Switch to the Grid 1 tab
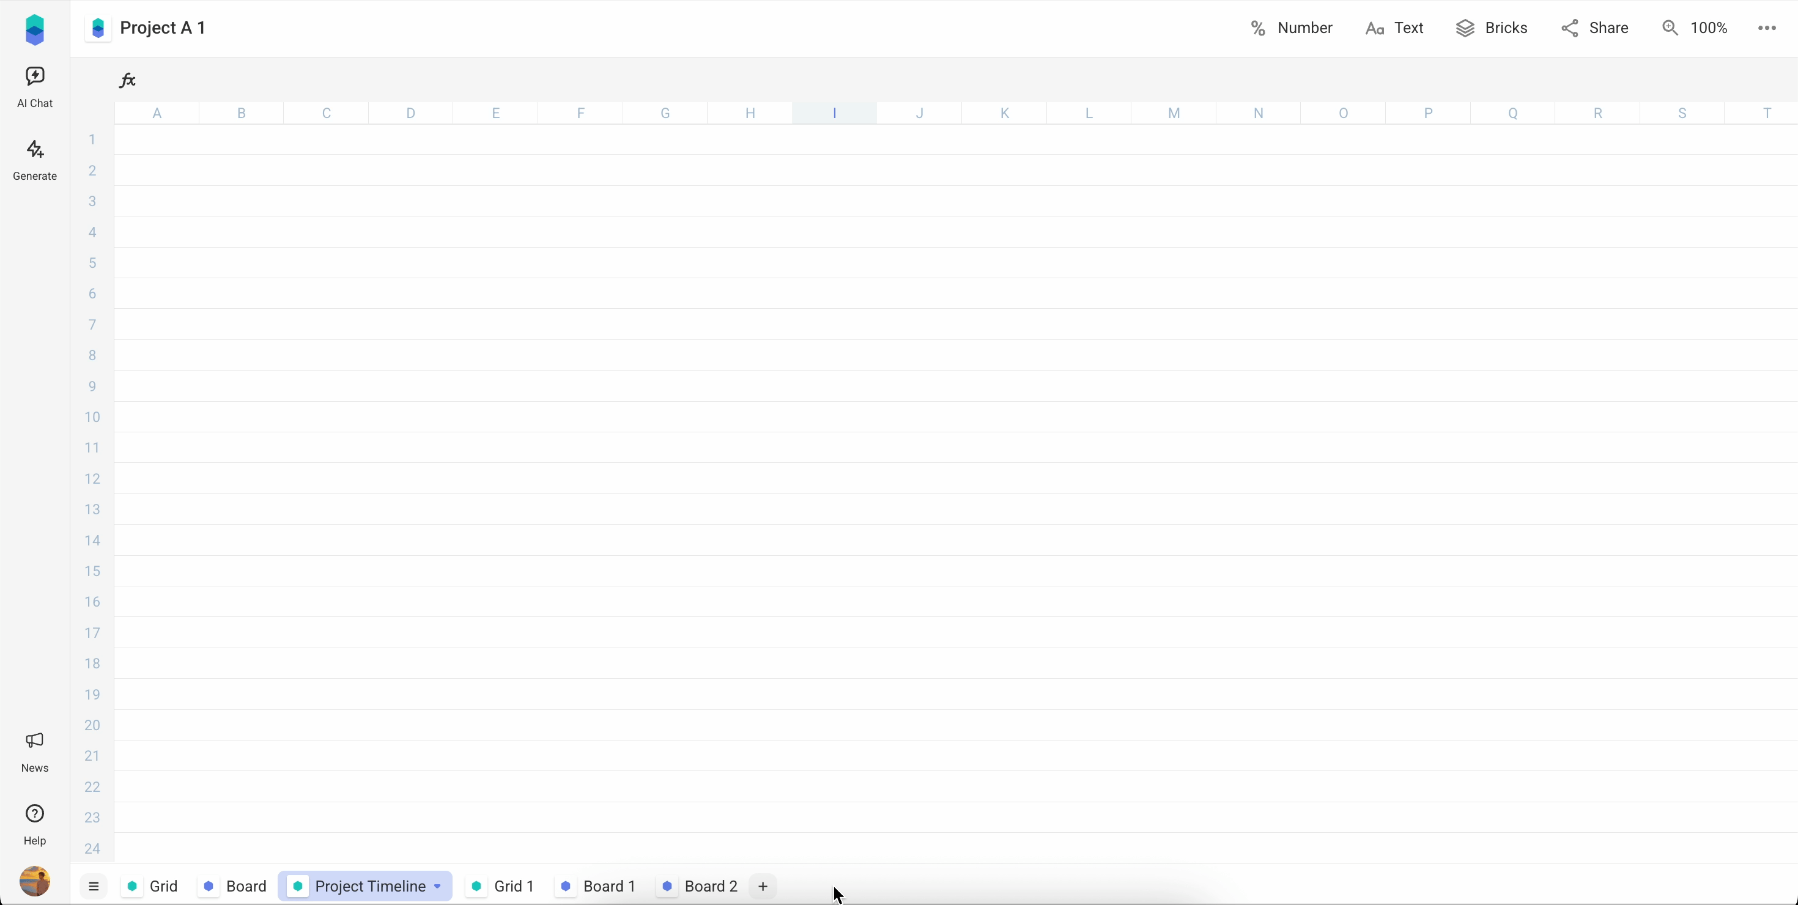The height and width of the screenshot is (905, 1798). (514, 885)
